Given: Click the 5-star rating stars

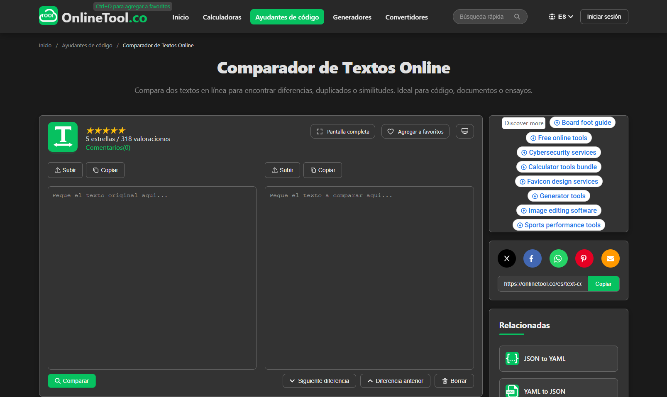Looking at the screenshot, I should 105,130.
